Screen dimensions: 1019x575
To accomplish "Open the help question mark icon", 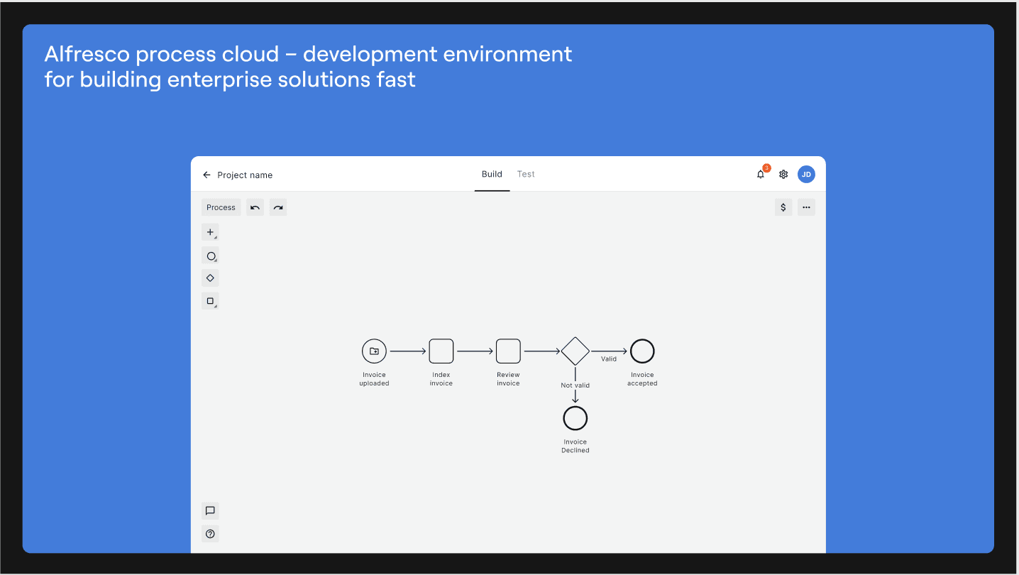I will [x=210, y=534].
